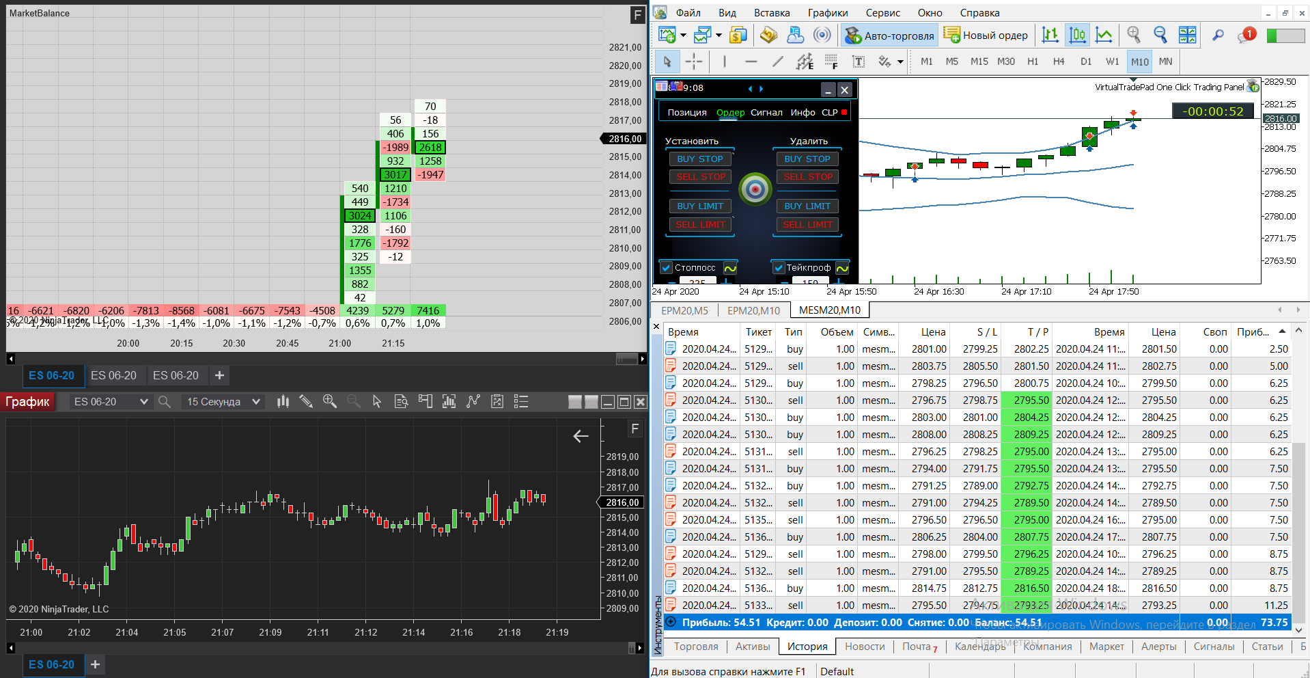Open the Графики menu
Screen dimensions: 1310x678
point(827,13)
